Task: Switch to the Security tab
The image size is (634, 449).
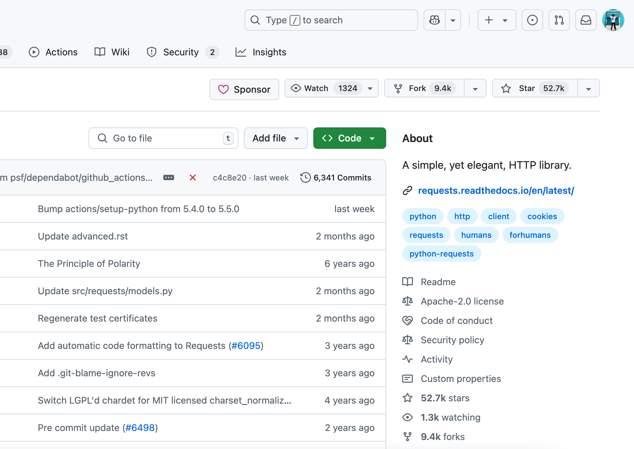Action: [182, 52]
